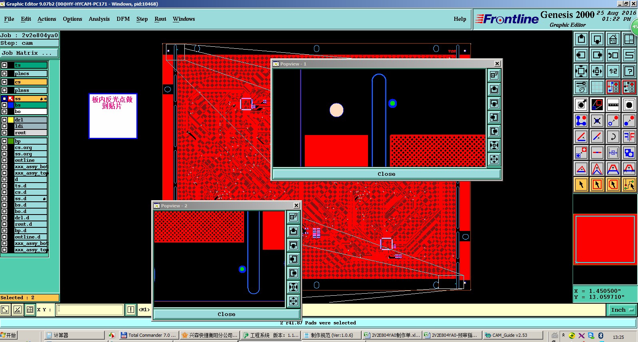Click pan up icon in Popview - 2
638x342 pixels.
293,231
